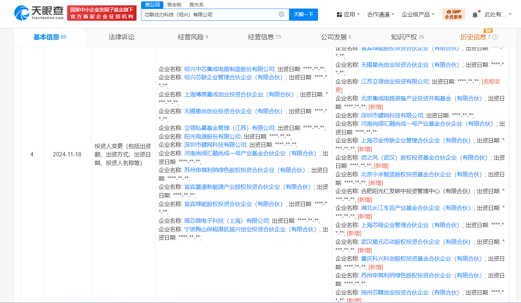Open right-column 深圳市健网科技有限公司 link
The height and width of the screenshot is (303, 521).
pos(392,116)
